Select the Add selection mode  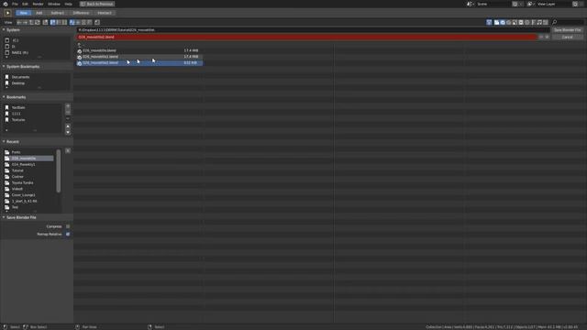click(x=39, y=13)
